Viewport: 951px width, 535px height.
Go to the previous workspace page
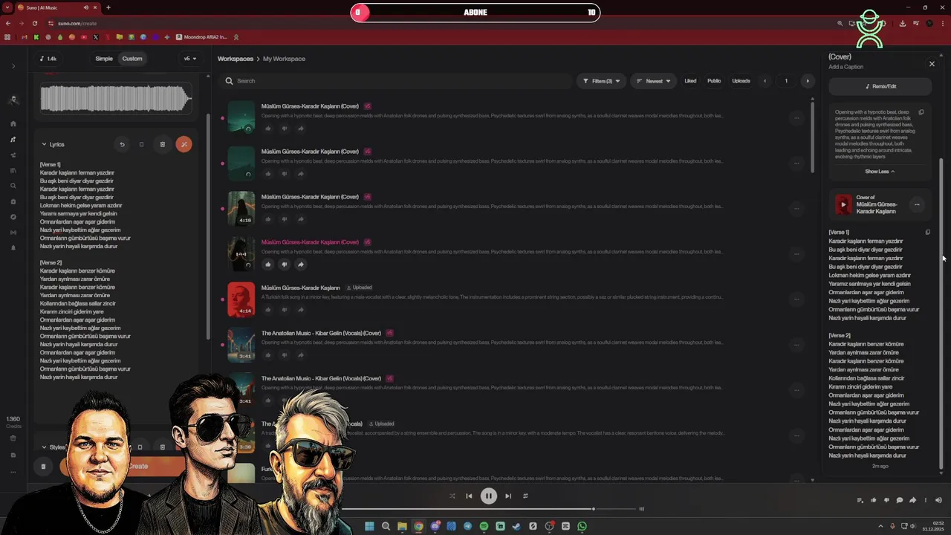765,81
